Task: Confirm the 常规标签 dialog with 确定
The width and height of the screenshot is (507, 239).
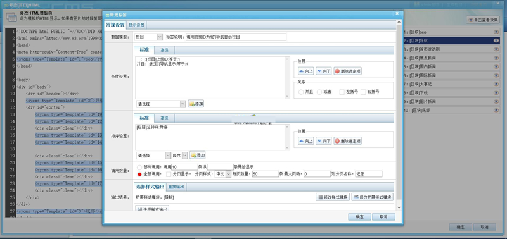Action: click(x=359, y=217)
